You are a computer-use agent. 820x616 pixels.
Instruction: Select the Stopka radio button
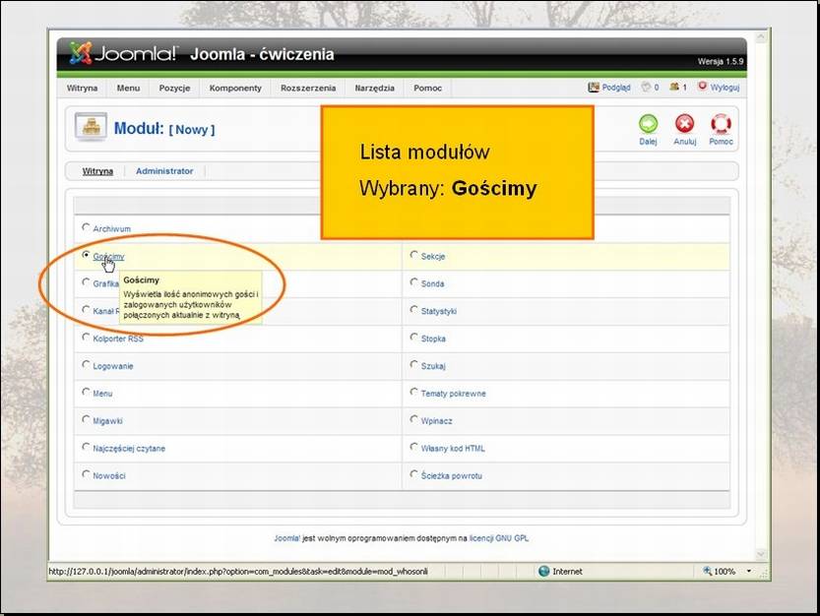(413, 337)
